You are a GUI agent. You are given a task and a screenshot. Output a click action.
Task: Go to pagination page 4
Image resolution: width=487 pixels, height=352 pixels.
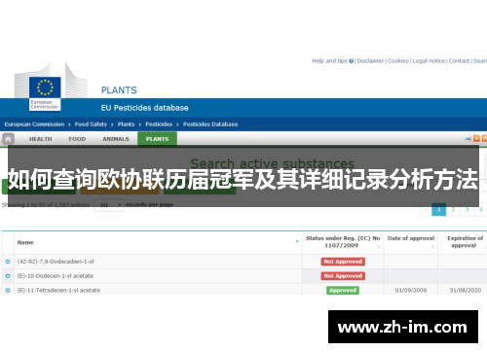point(481,210)
